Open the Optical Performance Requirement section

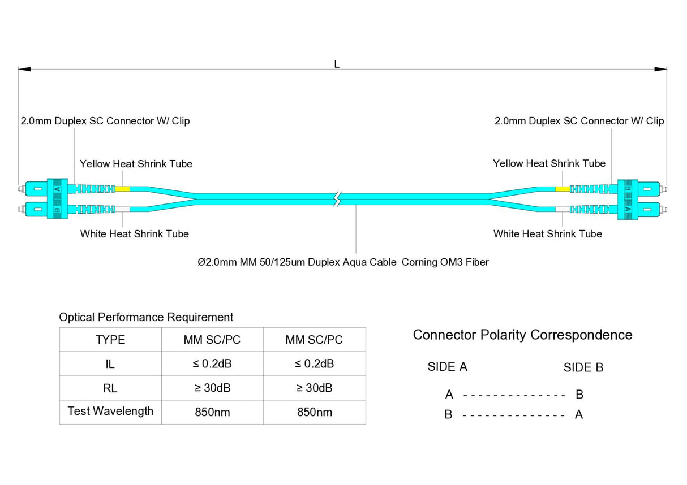pos(146,317)
